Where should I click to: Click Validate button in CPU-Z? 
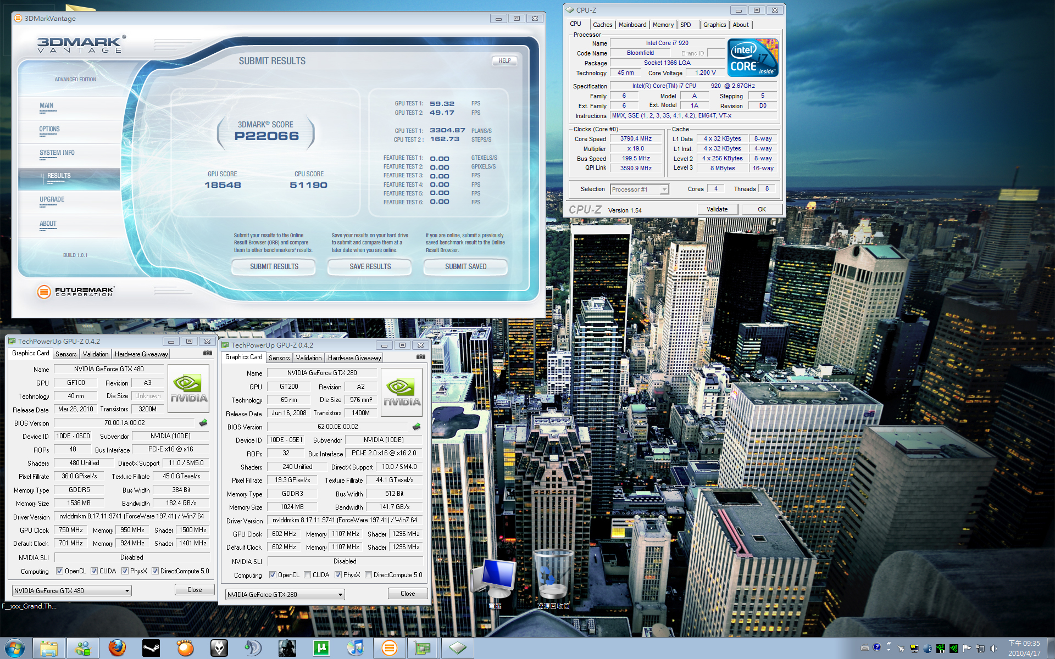pos(717,209)
